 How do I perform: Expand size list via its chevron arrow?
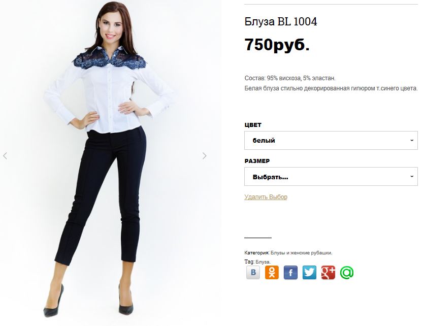412,177
